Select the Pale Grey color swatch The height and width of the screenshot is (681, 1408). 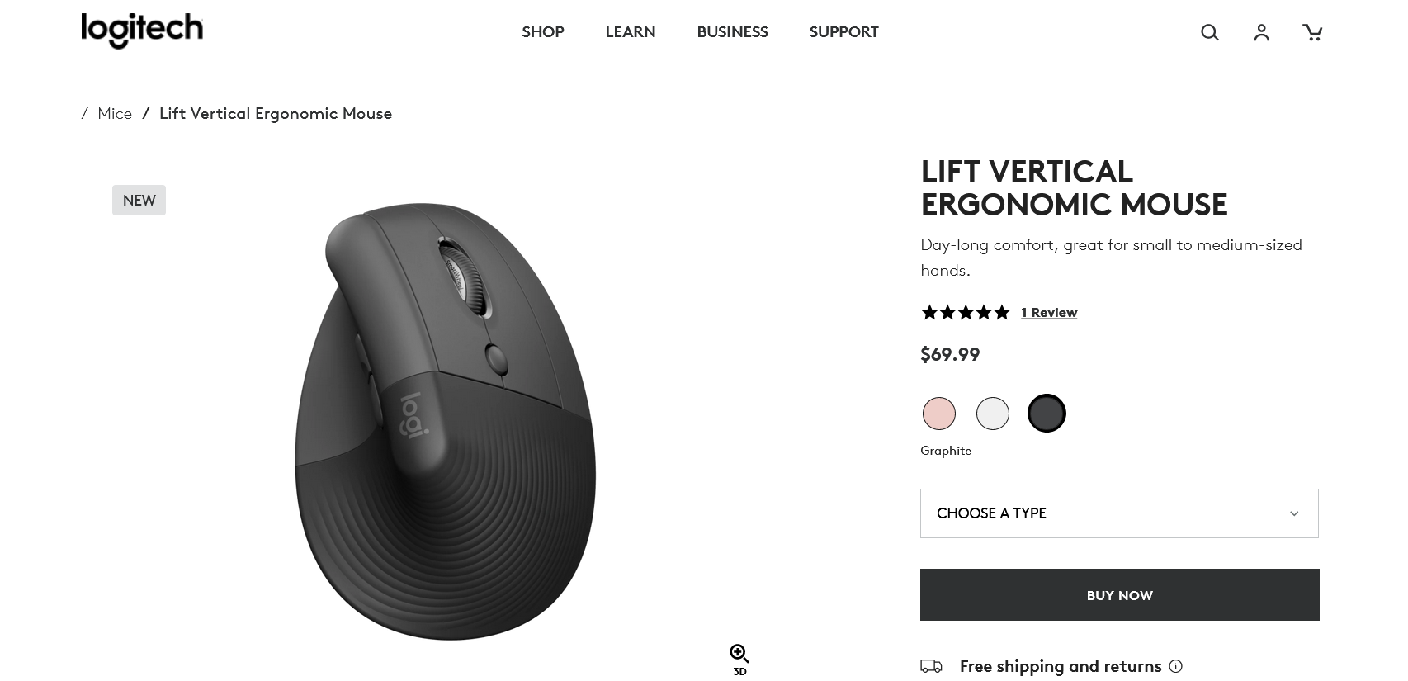[x=993, y=414]
